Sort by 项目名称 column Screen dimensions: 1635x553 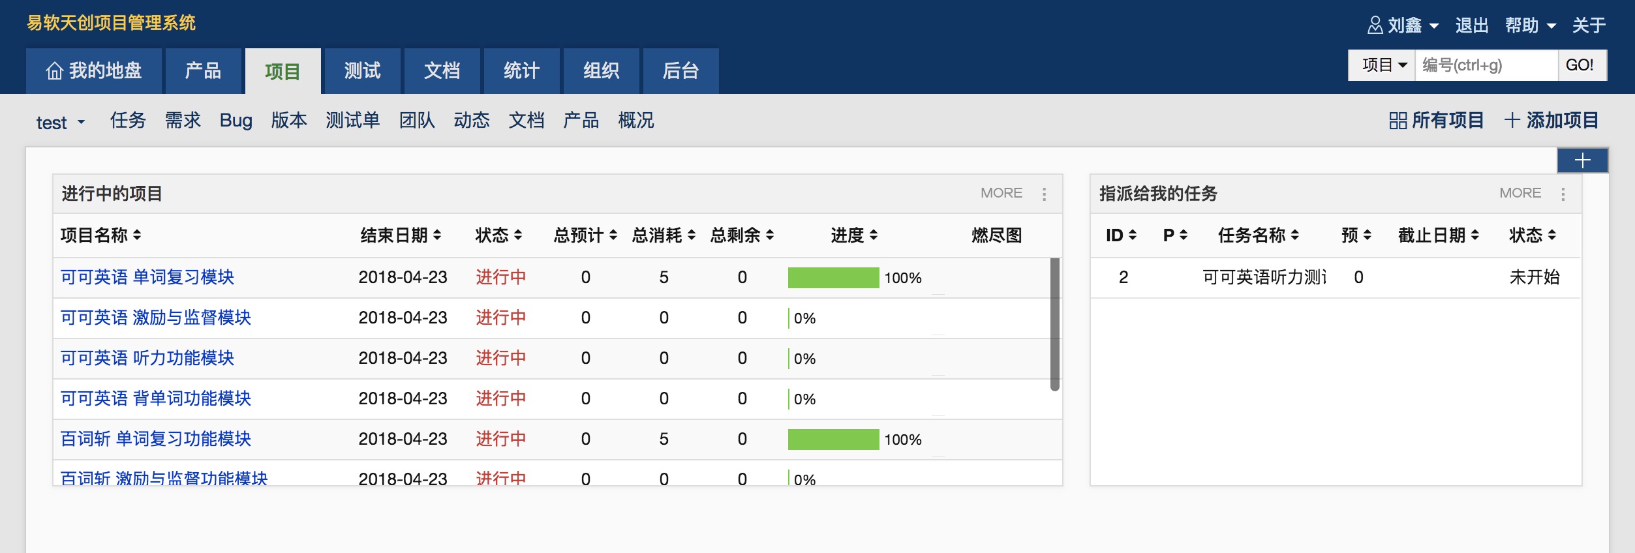101,235
